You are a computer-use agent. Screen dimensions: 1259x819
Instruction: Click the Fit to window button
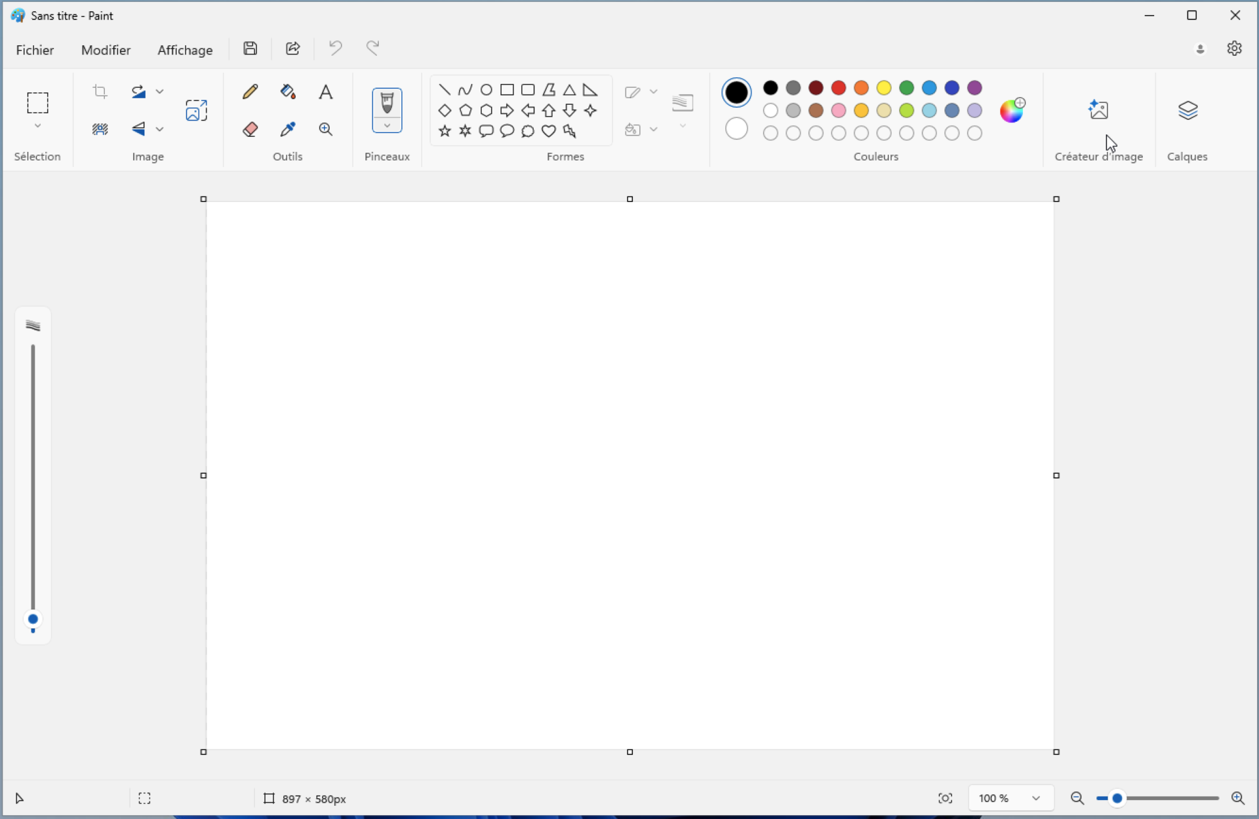pyautogui.click(x=945, y=798)
